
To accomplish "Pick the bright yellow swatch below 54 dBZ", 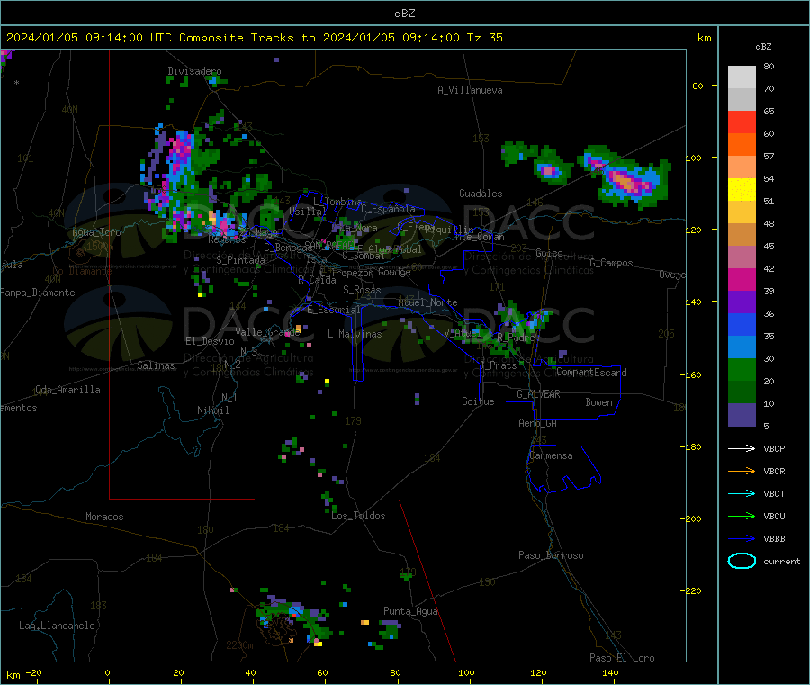I will [x=742, y=190].
